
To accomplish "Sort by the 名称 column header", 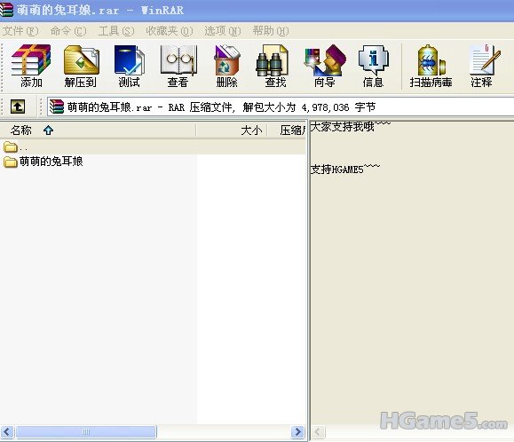I will [x=98, y=130].
